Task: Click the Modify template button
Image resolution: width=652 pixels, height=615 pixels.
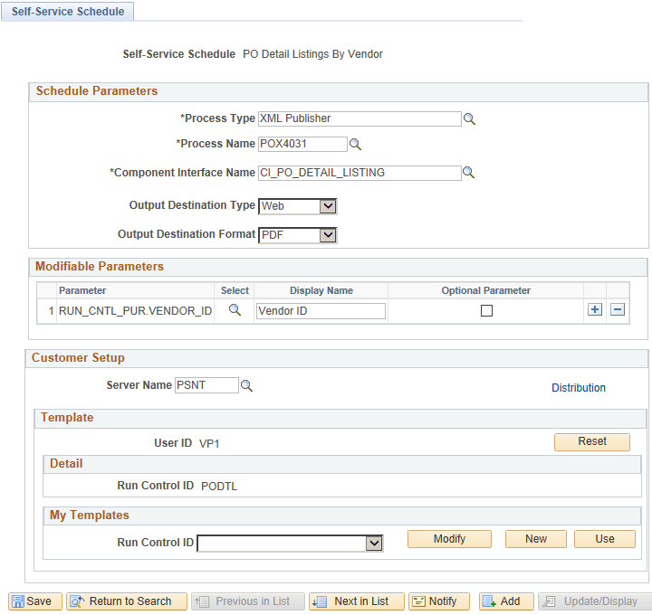Action: [449, 539]
